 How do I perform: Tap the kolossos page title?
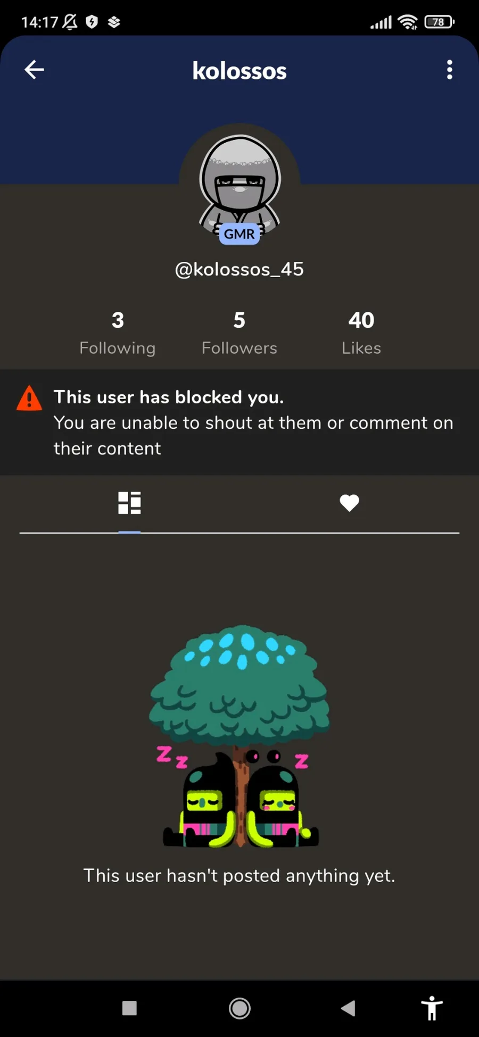click(x=240, y=71)
